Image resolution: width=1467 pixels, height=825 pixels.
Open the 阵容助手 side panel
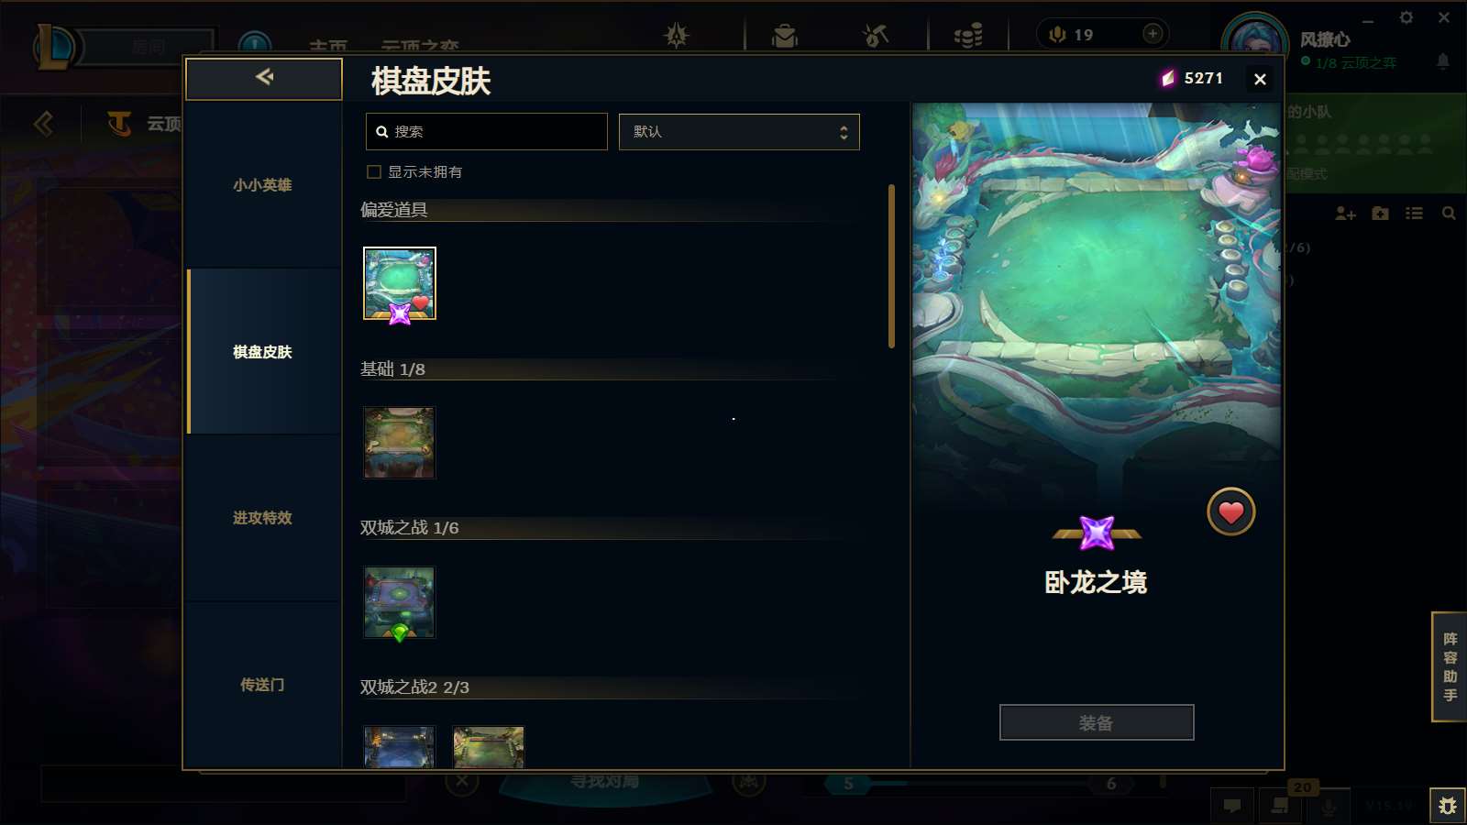click(x=1450, y=666)
